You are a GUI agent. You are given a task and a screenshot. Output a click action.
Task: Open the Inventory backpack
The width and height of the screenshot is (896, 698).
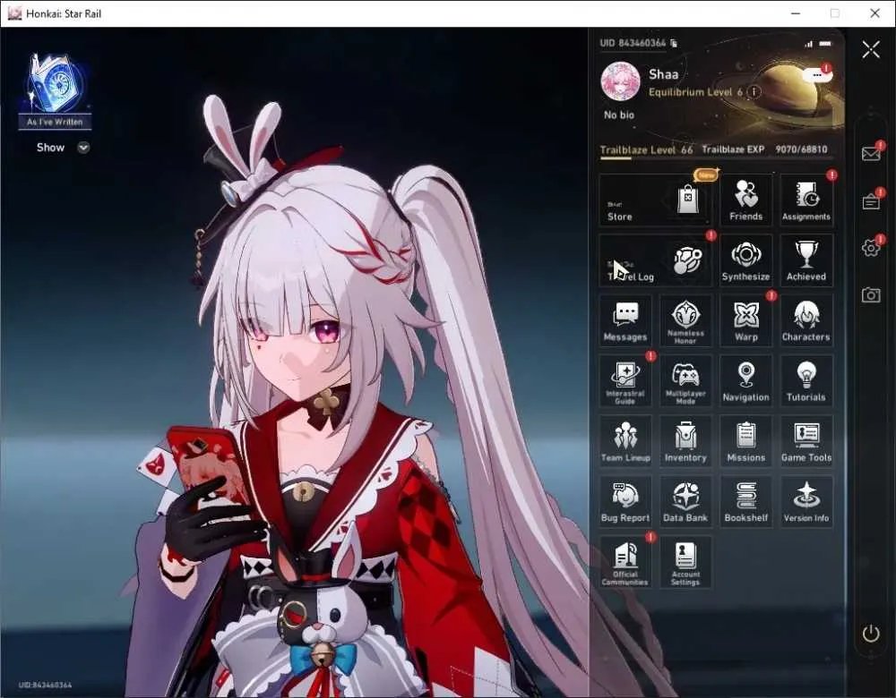[x=685, y=441]
